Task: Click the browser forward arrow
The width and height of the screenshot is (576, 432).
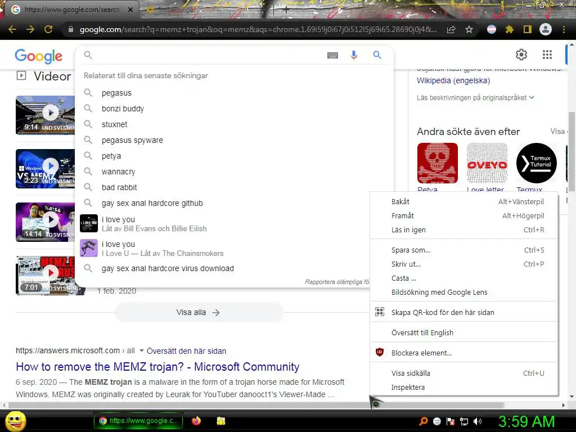Action: (x=30, y=29)
